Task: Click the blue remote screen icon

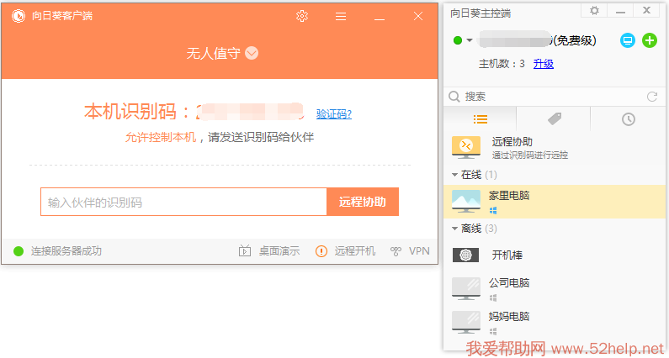Action: (x=628, y=40)
